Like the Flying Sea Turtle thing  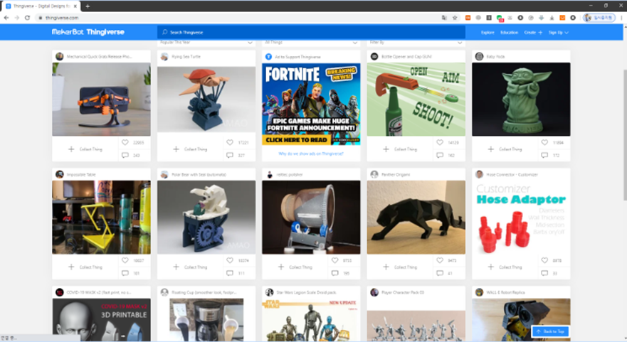[x=230, y=142]
